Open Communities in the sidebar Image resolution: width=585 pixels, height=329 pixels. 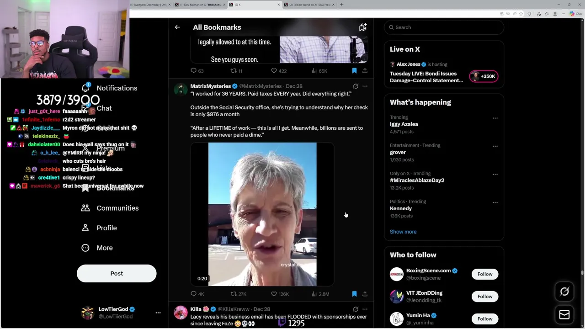pyautogui.click(x=110, y=208)
